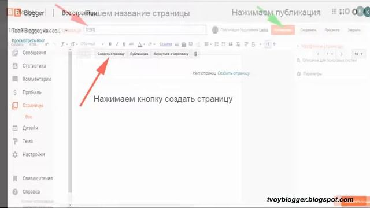The width and height of the screenshot is (370, 208).
Task: Select left-to-right text direction icon
Action: point(268,44)
